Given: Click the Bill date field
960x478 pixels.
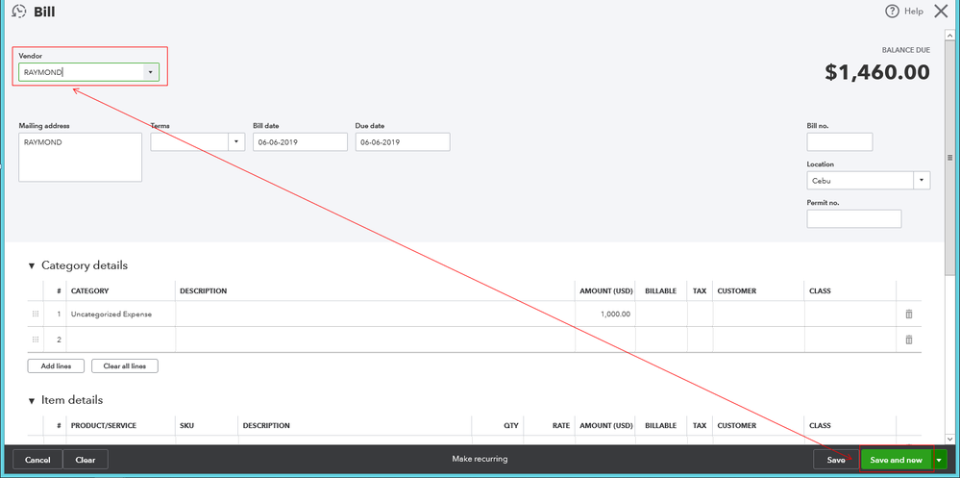Looking at the screenshot, I should click(x=300, y=141).
